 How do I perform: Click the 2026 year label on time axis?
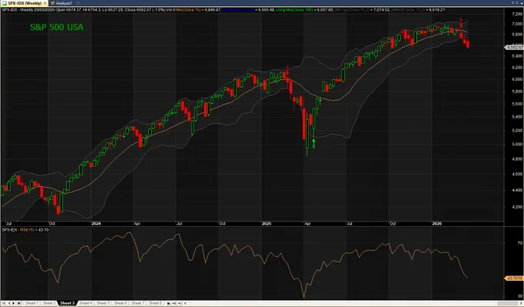point(437,224)
